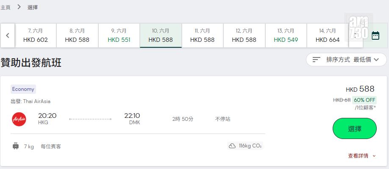Open the 排序方式 最低價 sort dropdown
The height and width of the screenshot is (169, 389).
[x=346, y=60]
